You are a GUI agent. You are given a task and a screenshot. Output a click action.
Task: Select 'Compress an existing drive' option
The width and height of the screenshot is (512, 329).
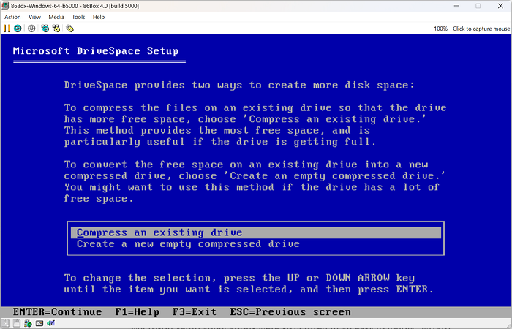pyautogui.click(x=256, y=232)
